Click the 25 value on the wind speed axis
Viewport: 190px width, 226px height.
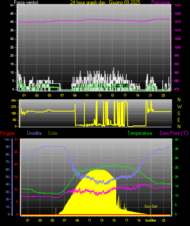click(12, 47)
